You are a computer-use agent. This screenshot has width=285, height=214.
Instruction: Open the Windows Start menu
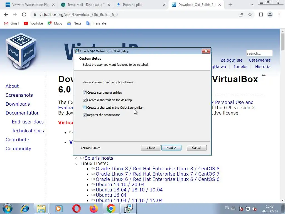(x=7, y=208)
